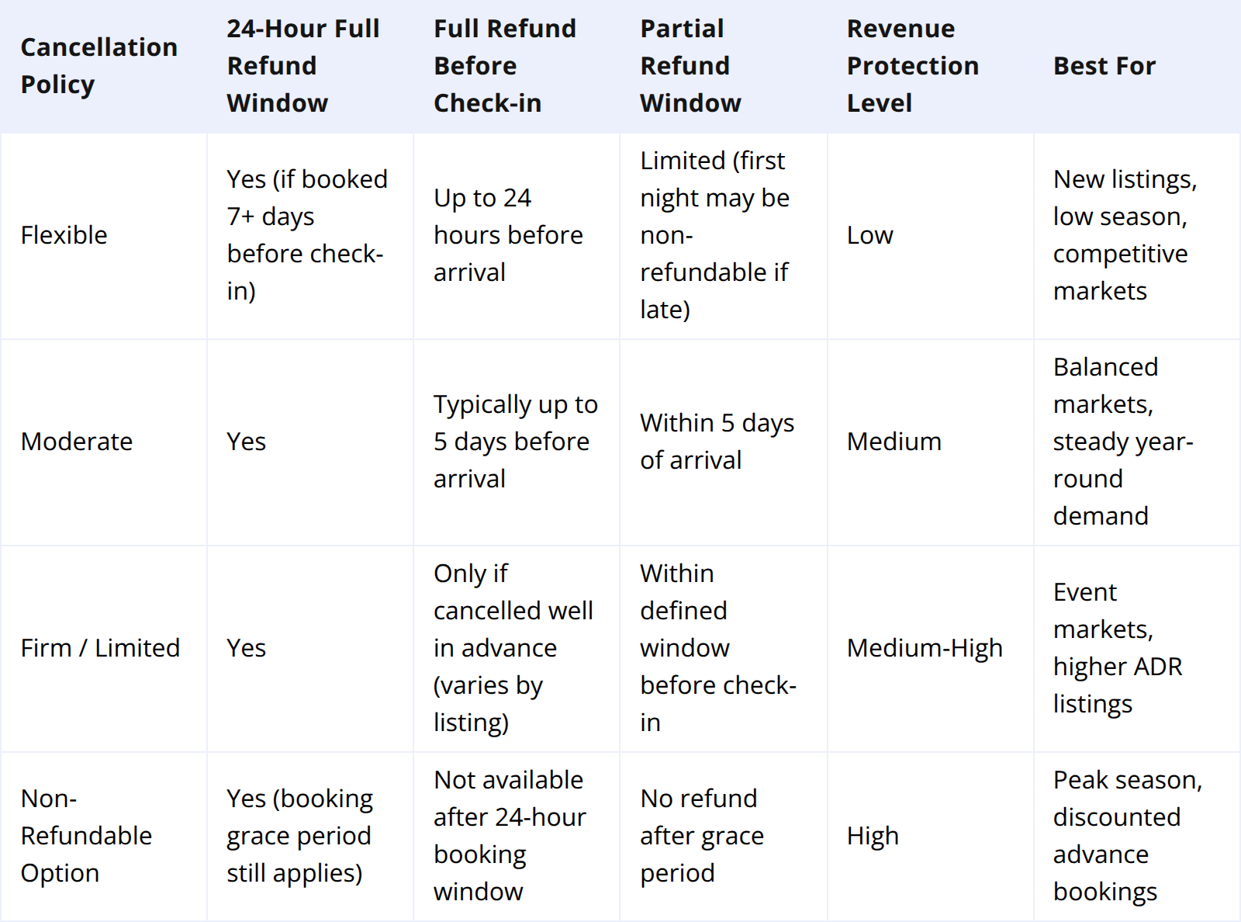The height and width of the screenshot is (922, 1241).
Task: Select the Up to 24 hours before arrival cell
Action: pos(508,235)
